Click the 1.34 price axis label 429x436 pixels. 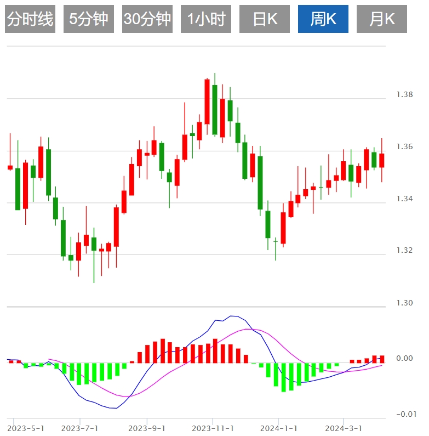point(404,199)
